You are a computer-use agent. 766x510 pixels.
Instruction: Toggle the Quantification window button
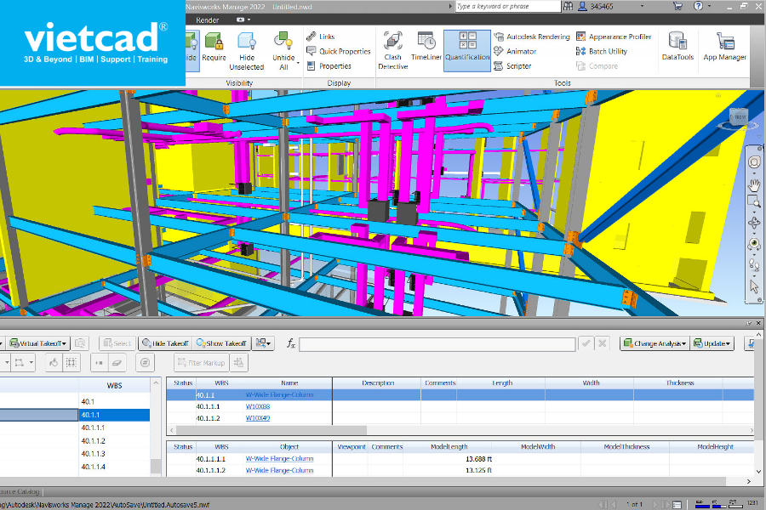point(467,51)
